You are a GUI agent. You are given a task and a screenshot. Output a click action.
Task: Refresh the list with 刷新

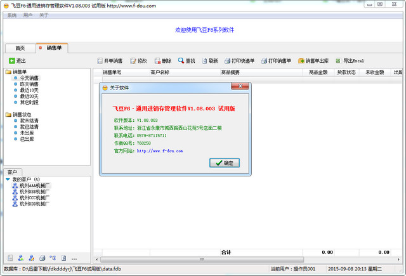coord(210,61)
